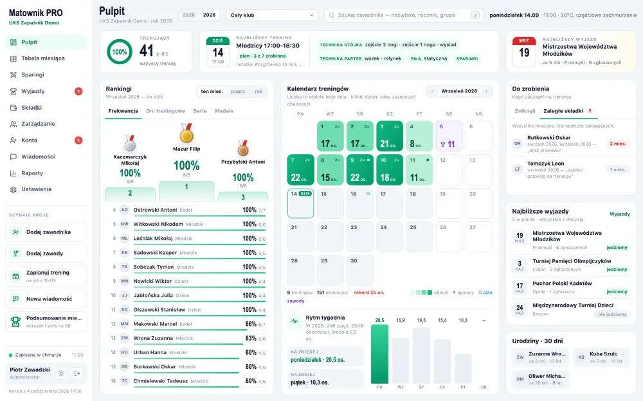Viewport: 643px width, 401px height.
Task: Click the Raporty bar chart icon
Action: click(x=14, y=173)
